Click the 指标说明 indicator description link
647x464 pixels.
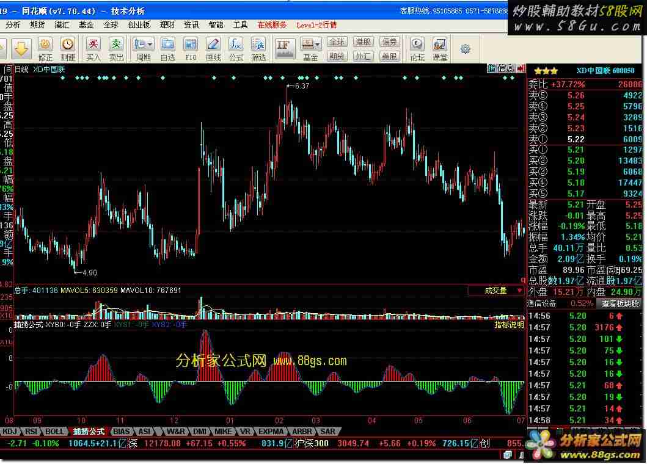coord(509,325)
